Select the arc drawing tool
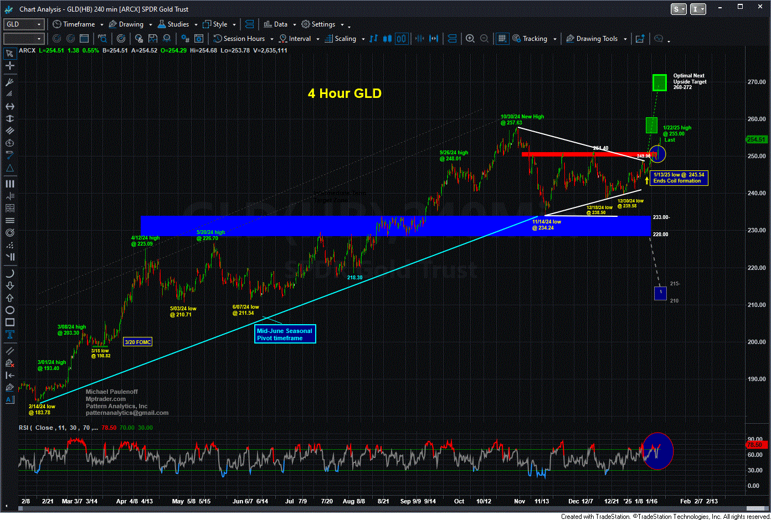 [x=9, y=274]
